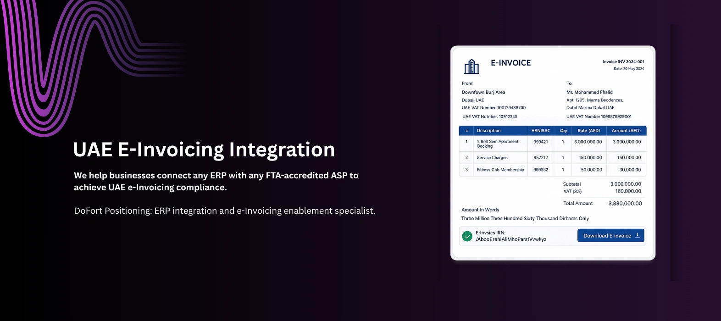The height and width of the screenshot is (321, 721).
Task: Select the UAE E-Invoicing Integration heading
Action: pyautogui.click(x=204, y=149)
